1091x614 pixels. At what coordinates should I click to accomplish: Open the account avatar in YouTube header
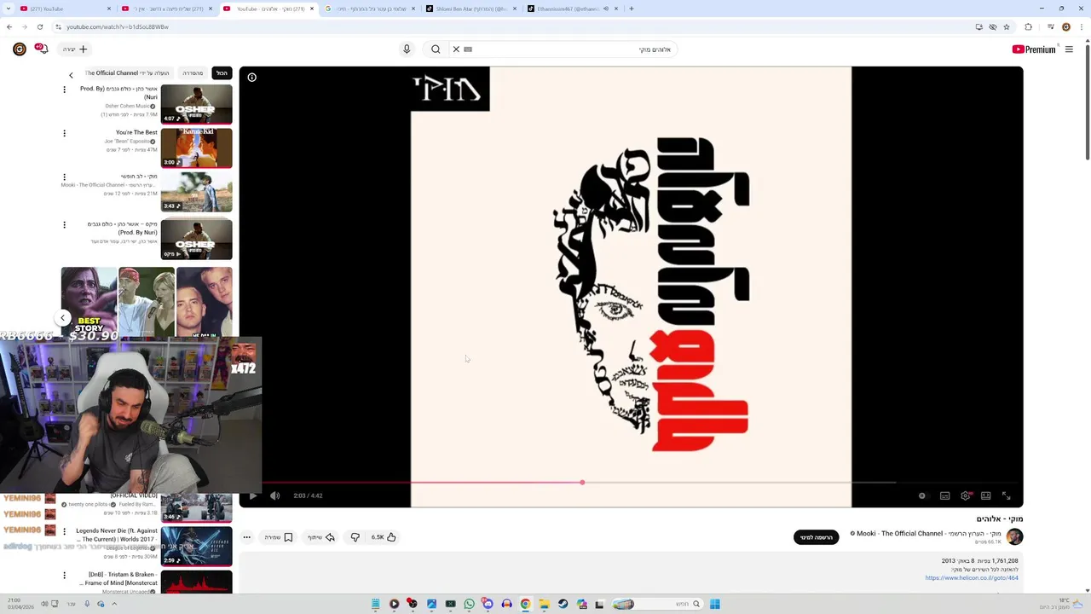[19, 49]
